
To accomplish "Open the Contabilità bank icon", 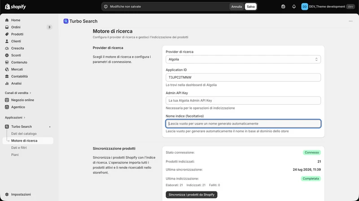I will (x=7, y=76).
